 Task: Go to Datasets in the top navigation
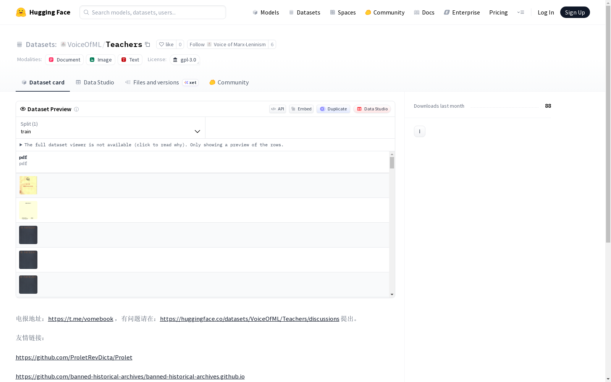point(304,12)
